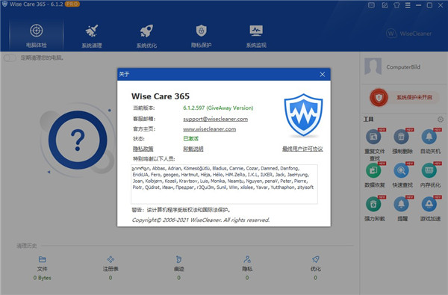448x295 pixels.
Task: Open the 隐私政策 privacy policy link
Action: pos(143,149)
